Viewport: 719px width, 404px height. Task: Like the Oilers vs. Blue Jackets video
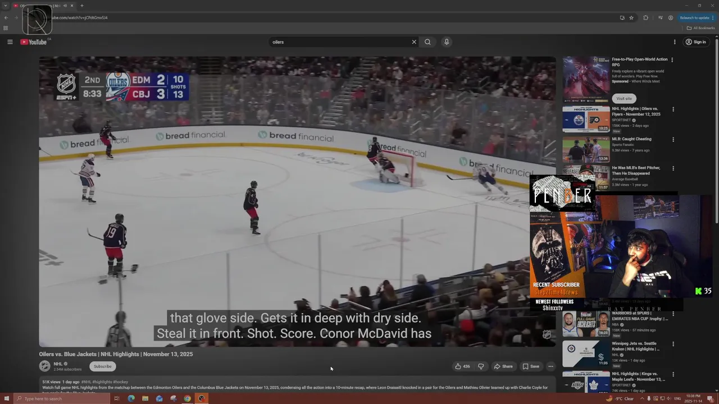(462, 366)
